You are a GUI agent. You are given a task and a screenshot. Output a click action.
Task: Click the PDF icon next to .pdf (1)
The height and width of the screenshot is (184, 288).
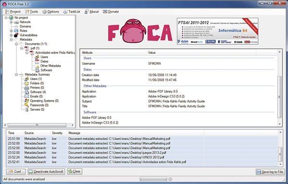click(27, 48)
